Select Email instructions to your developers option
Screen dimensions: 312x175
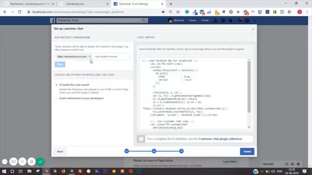[x=57, y=98]
